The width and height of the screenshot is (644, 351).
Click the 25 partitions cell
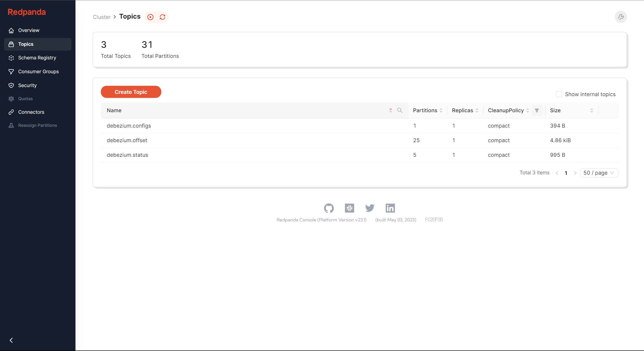pyautogui.click(x=416, y=140)
